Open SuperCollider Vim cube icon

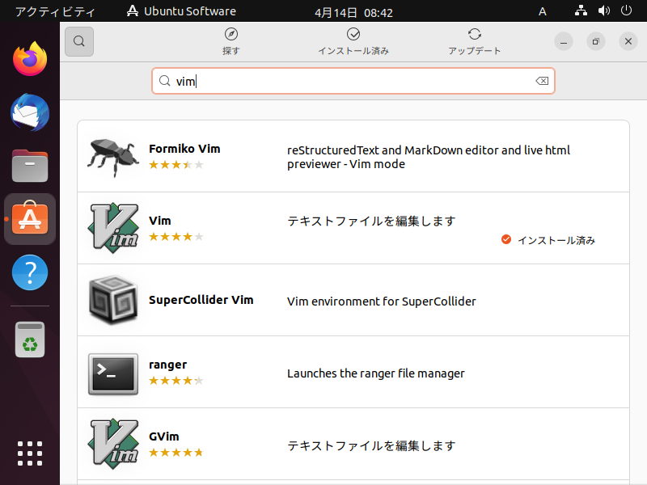[x=113, y=300]
